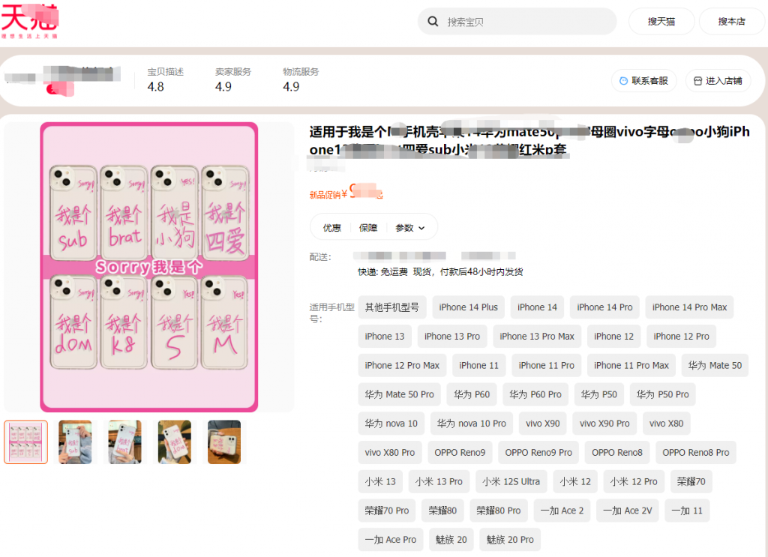Open the 优惠 tab
768x557 pixels.
click(x=331, y=228)
